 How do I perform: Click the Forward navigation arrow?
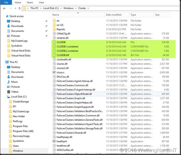[x=10, y=8]
